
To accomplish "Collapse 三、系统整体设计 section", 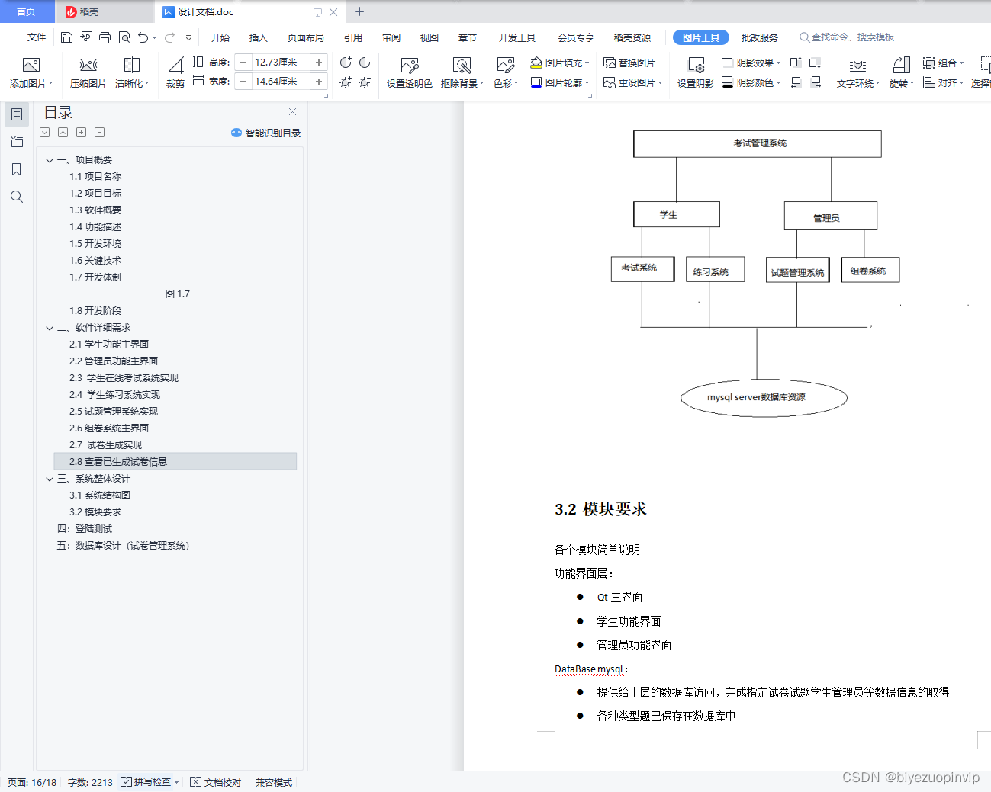I will tap(50, 479).
